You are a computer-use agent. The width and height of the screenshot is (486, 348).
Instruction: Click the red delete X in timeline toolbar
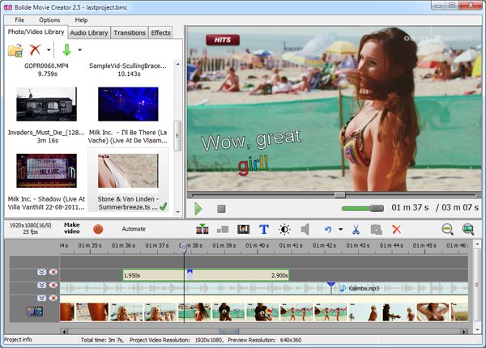point(396,229)
